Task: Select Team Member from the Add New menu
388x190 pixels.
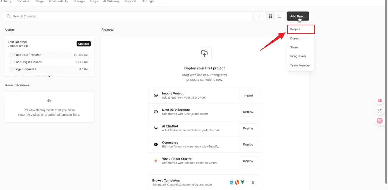Action: [301, 65]
